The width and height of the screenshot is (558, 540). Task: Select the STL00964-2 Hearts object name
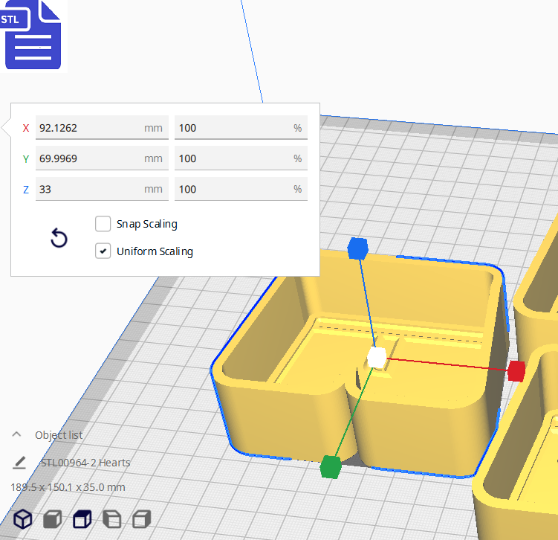tap(85, 463)
